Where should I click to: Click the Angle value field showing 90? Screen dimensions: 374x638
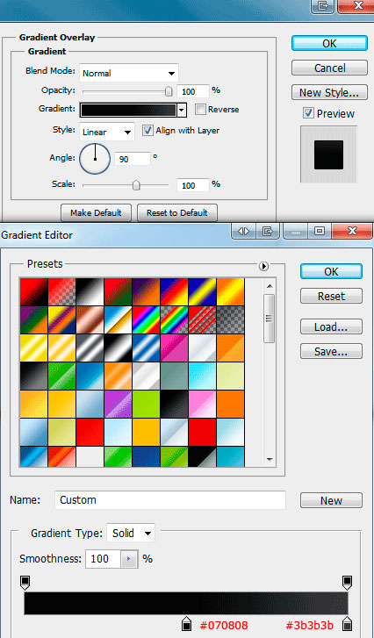tap(133, 159)
